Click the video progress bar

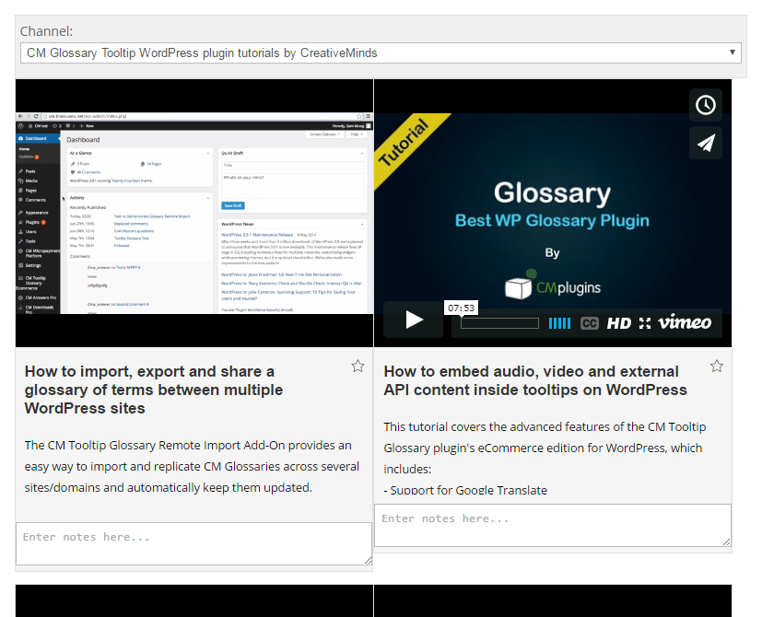click(x=499, y=323)
